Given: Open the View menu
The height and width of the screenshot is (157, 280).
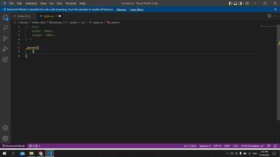Looking at the screenshot, I should coord(43,3).
